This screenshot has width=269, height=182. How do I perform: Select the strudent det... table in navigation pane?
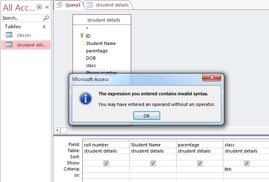26,45
